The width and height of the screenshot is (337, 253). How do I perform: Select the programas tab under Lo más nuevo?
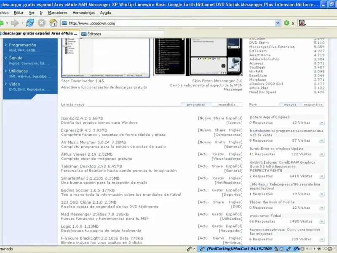[x=196, y=105]
